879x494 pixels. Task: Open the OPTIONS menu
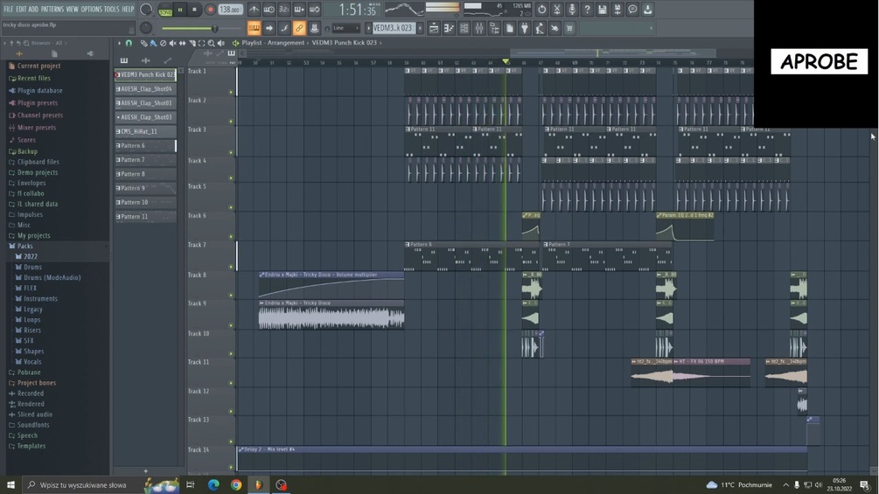(91, 10)
